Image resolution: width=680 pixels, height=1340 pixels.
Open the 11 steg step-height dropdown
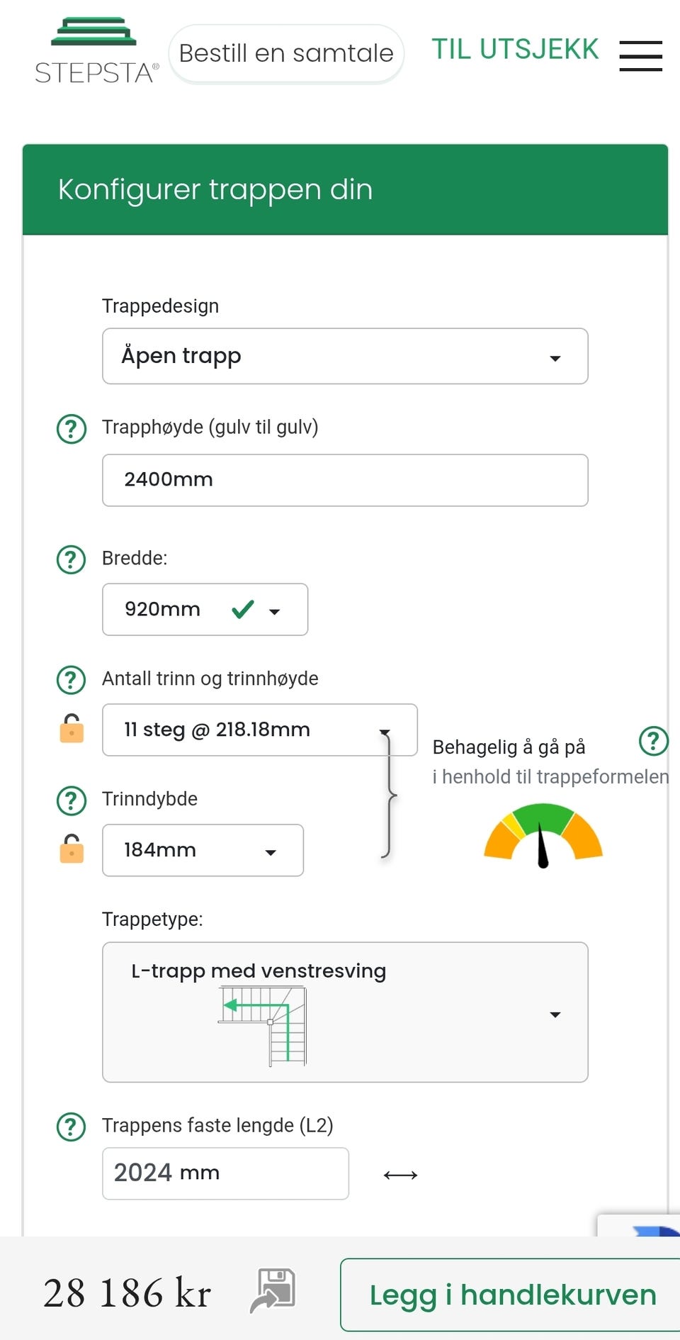259,730
